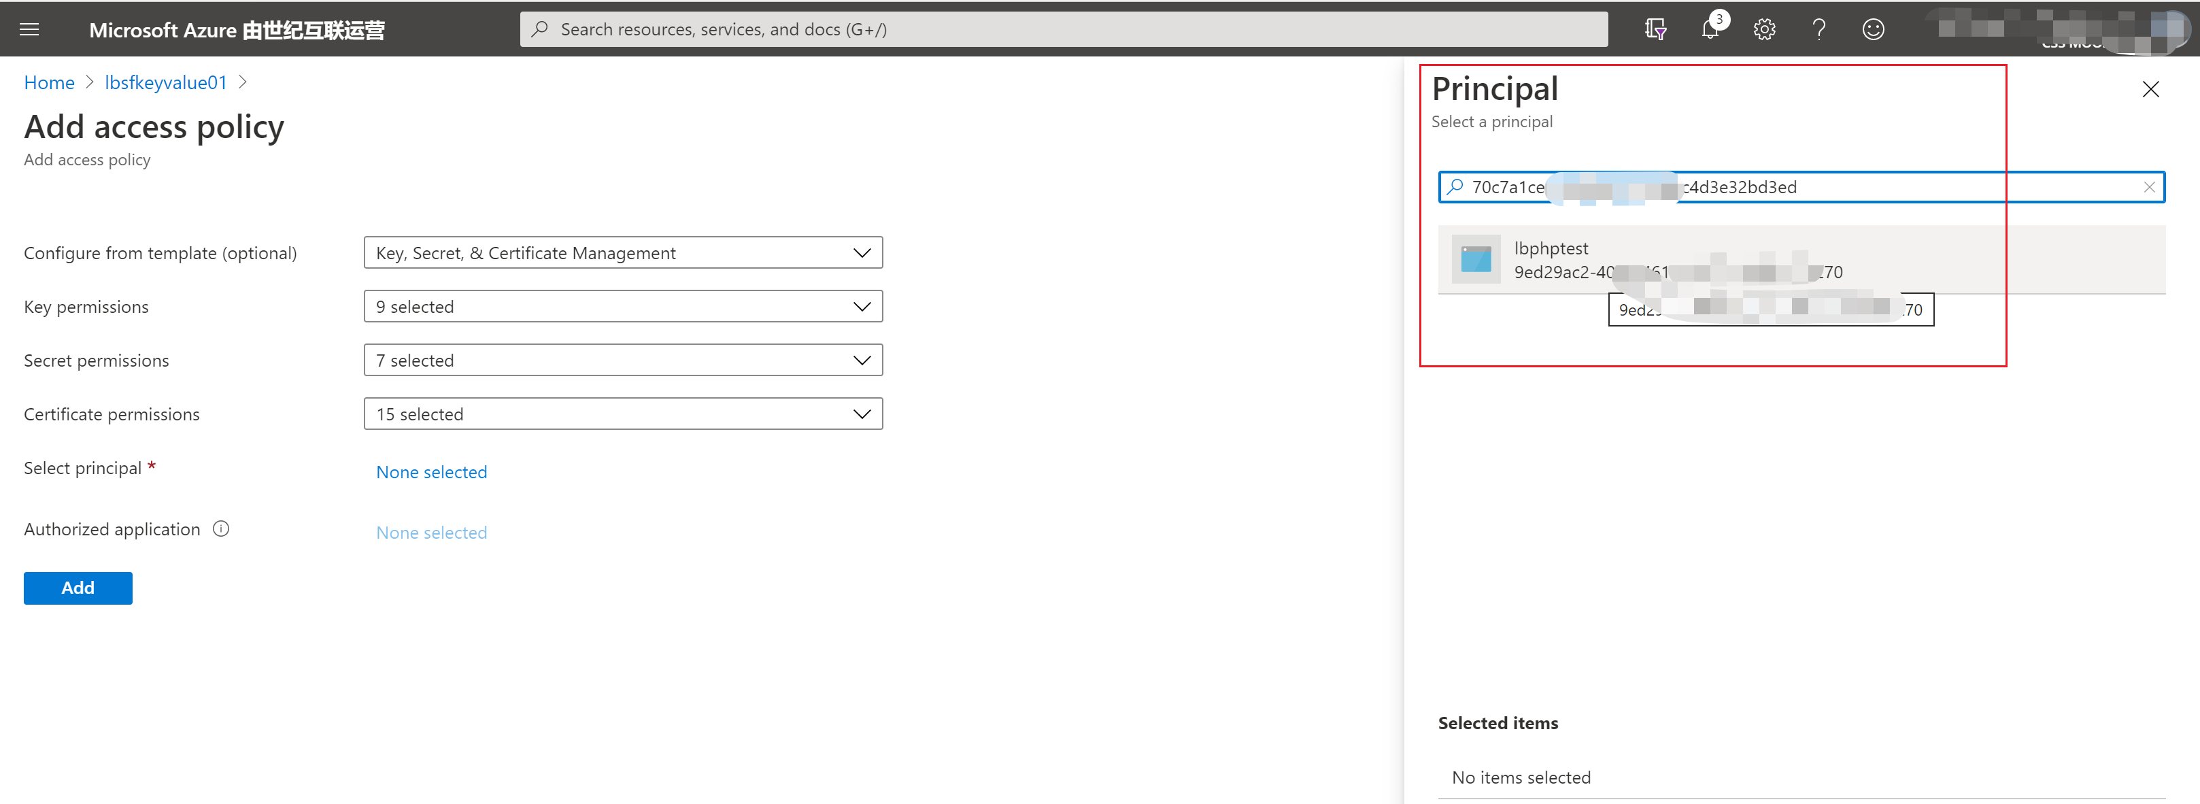Go to Home breadcrumb

pos(49,83)
